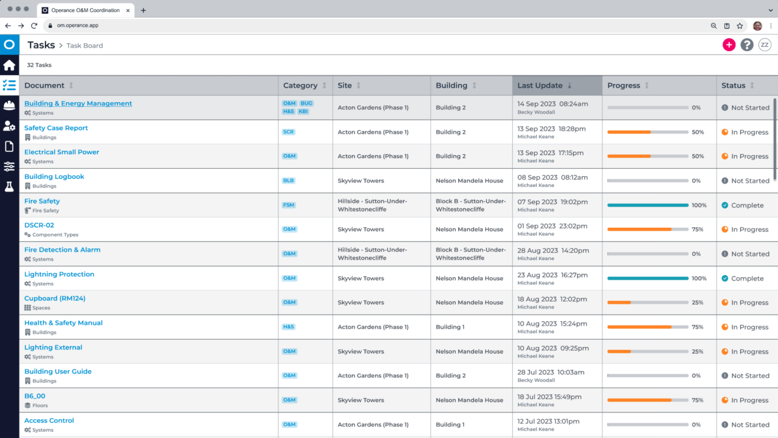Select the Tasks list icon in sidebar

9,85
